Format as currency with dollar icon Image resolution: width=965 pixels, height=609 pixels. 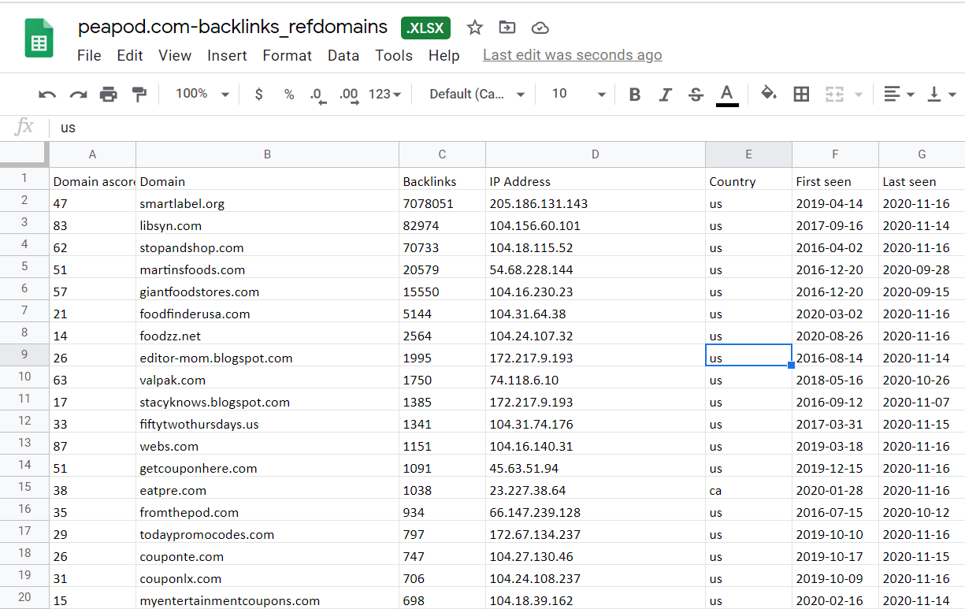258,95
